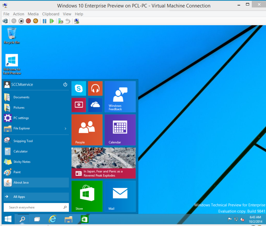Image resolution: width=266 pixels, height=226 pixels.
Task: Create a checkpoint using toolbar icon
Action: 60,21
